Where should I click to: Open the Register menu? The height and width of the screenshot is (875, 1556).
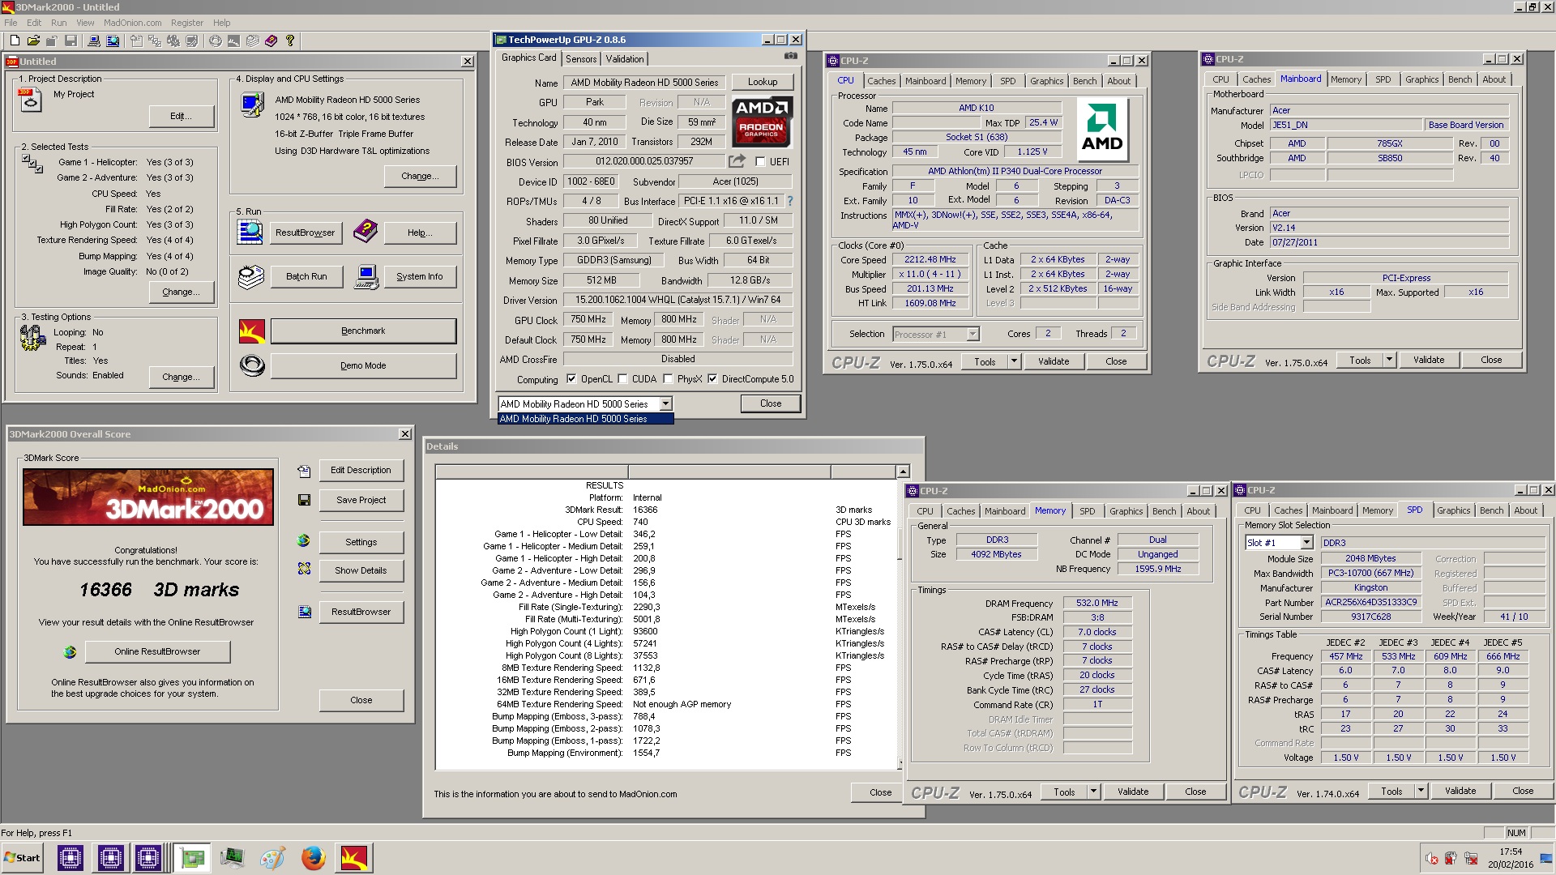click(x=187, y=23)
